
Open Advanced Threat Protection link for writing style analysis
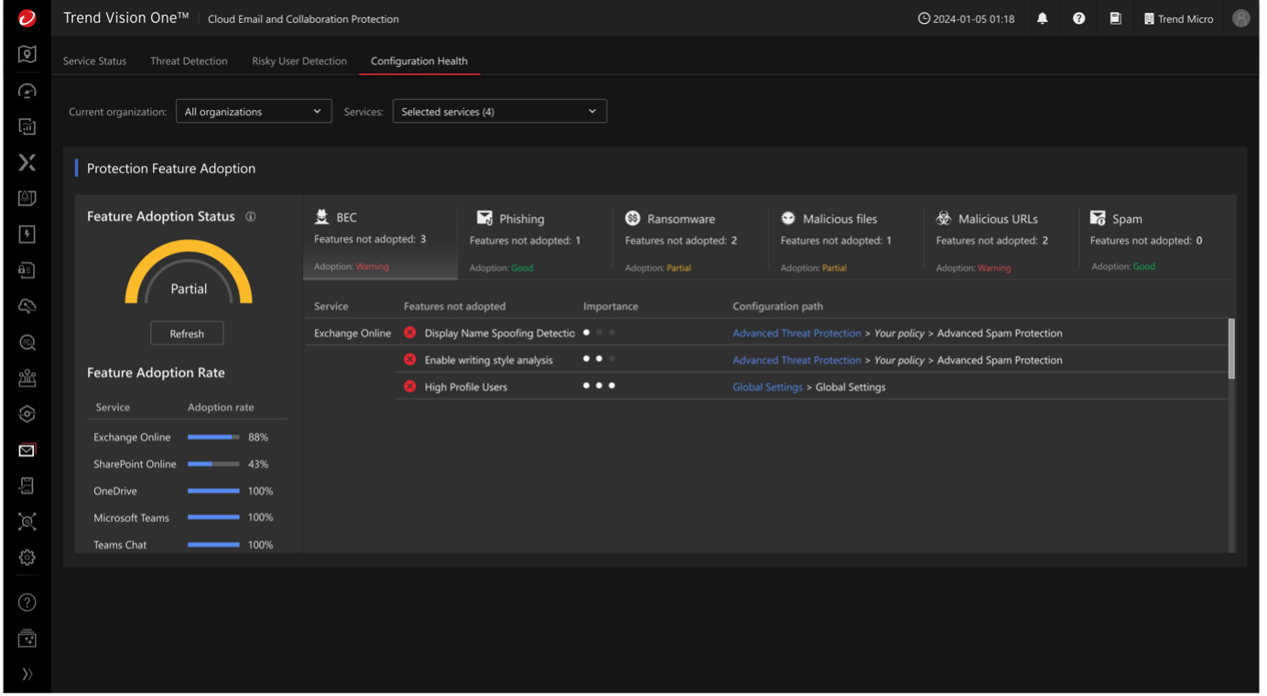pyautogui.click(x=796, y=360)
